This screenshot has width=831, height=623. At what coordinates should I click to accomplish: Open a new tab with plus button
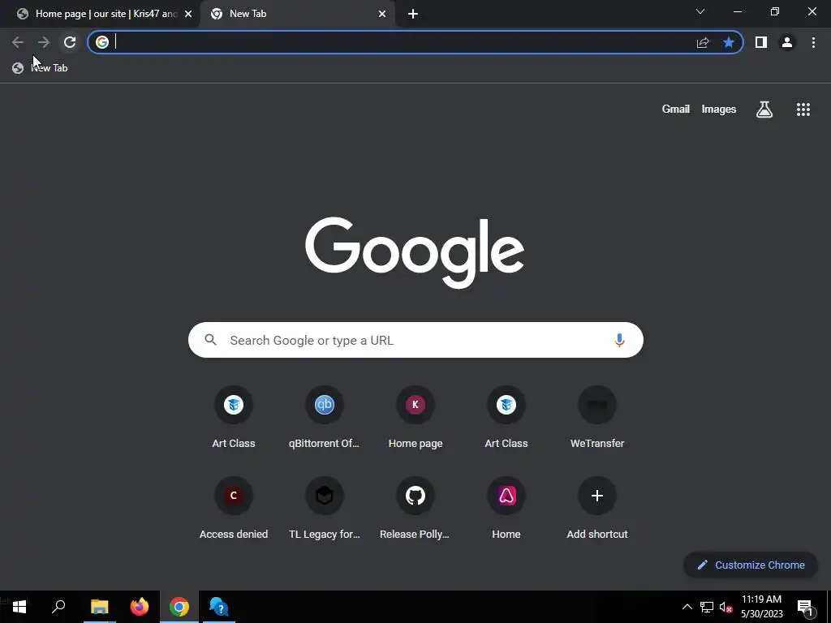click(413, 15)
